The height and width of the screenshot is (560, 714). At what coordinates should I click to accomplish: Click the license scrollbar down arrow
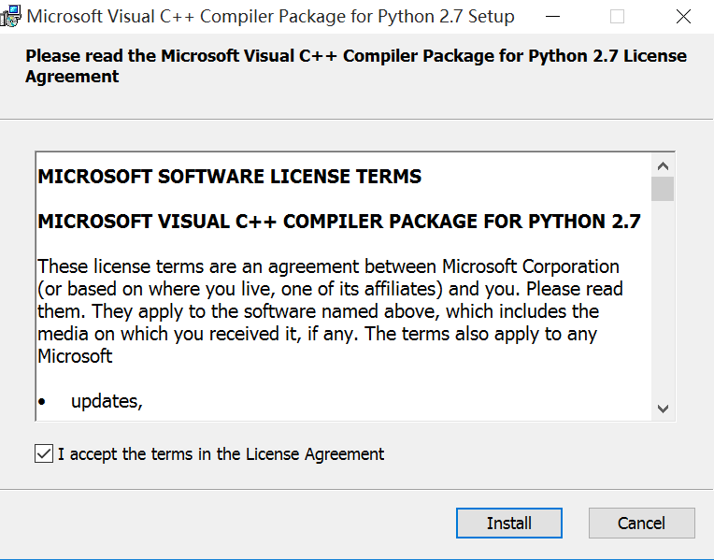663,409
